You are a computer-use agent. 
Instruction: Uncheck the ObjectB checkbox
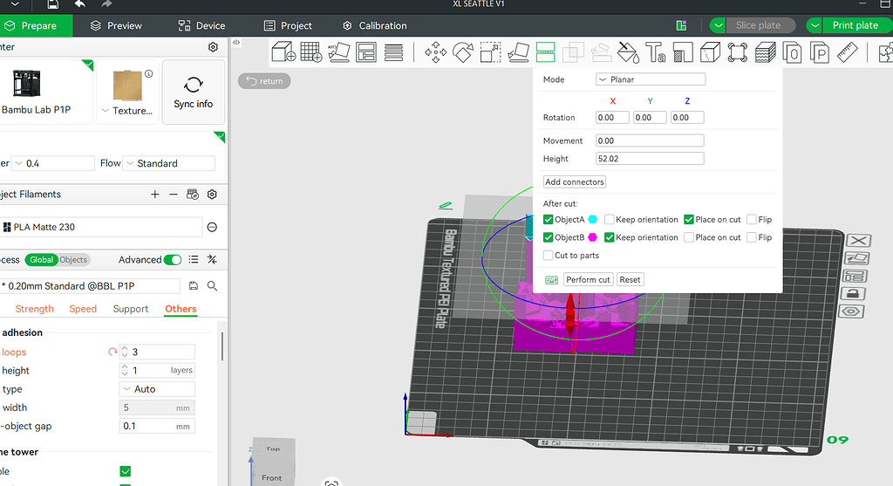point(548,237)
